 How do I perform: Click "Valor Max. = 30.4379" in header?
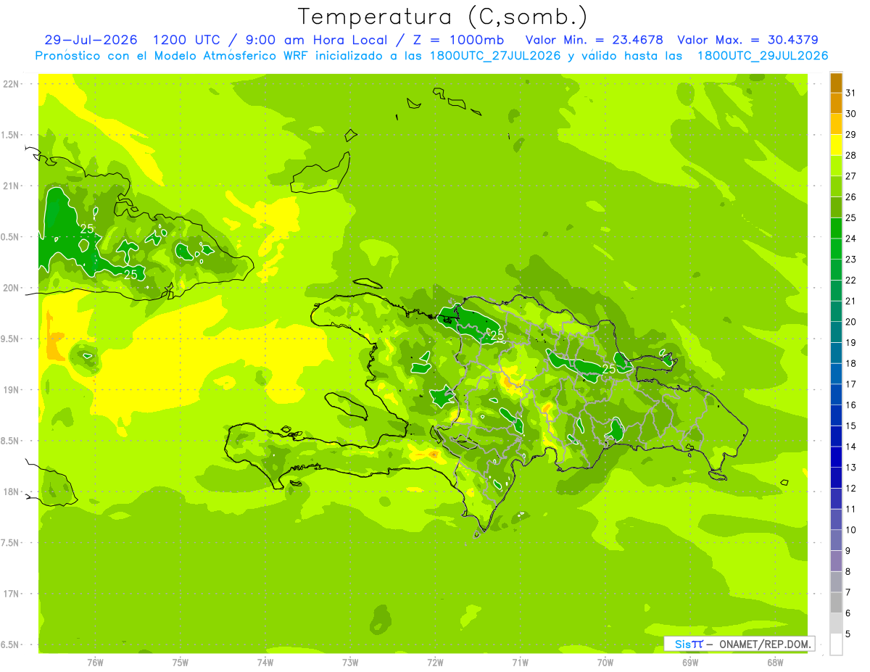[748, 40]
